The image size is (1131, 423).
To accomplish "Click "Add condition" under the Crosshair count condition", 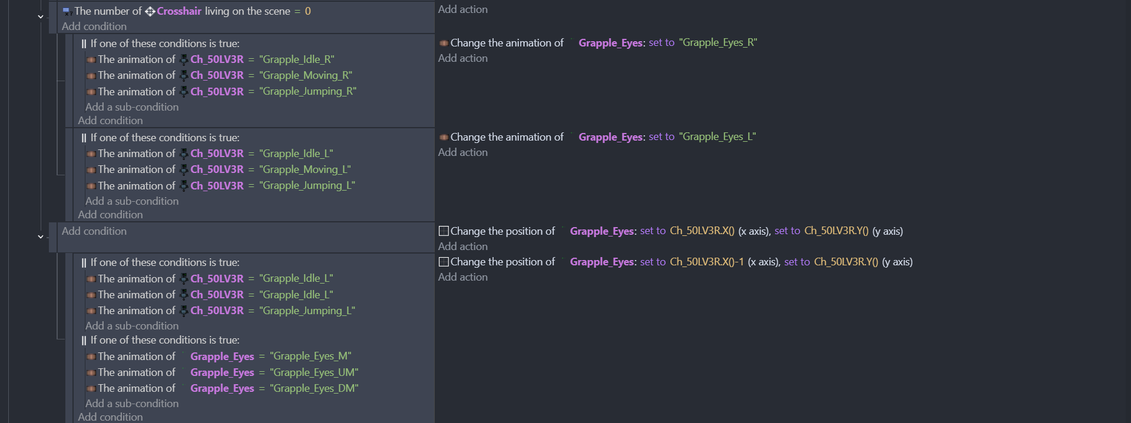I will [x=94, y=26].
